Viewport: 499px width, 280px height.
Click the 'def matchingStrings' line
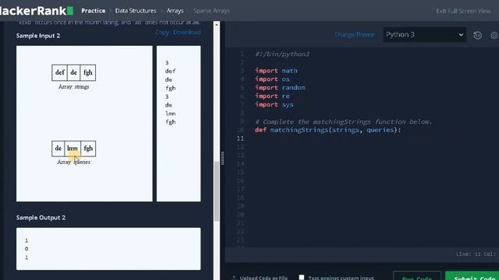pyautogui.click(x=327, y=130)
